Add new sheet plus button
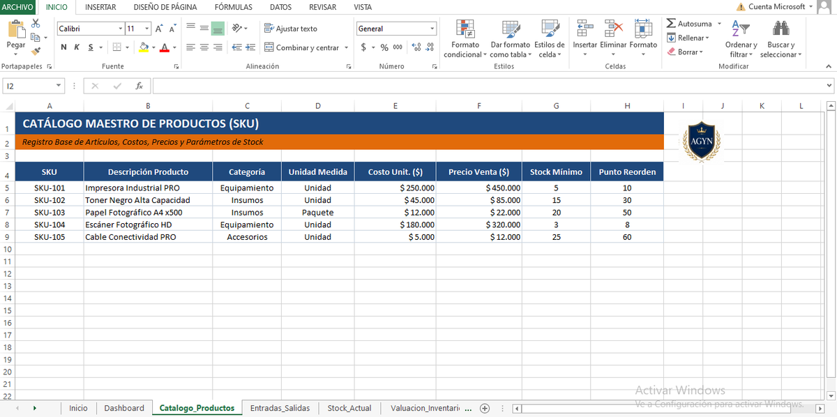 click(485, 409)
